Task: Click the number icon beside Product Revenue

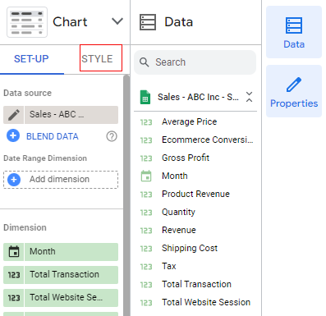Action: tap(146, 195)
